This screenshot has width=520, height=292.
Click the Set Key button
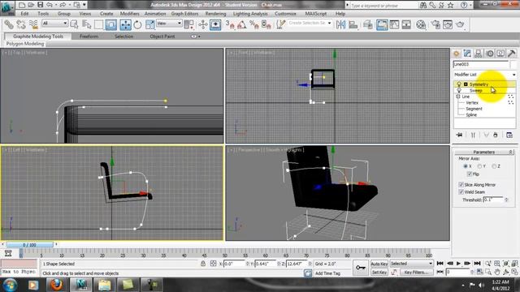tap(379, 273)
